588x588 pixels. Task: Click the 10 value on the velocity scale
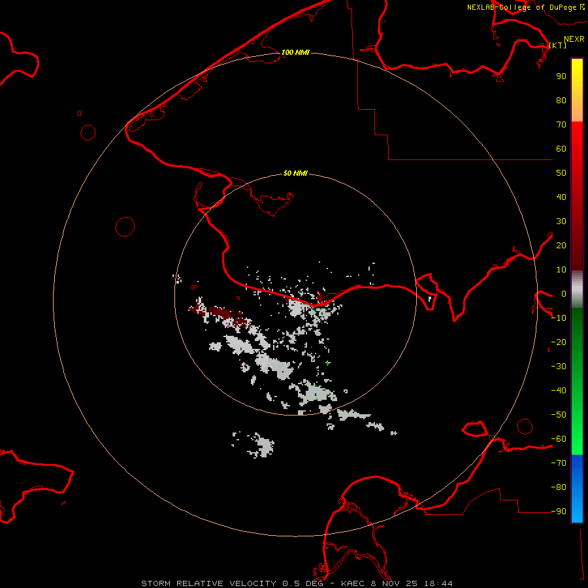point(561,270)
